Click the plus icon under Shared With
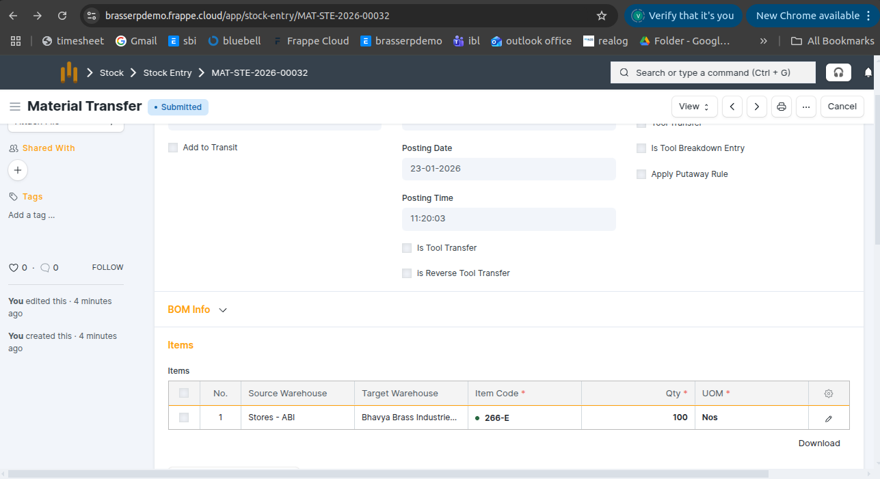This screenshot has width=880, height=479. pyautogui.click(x=18, y=170)
